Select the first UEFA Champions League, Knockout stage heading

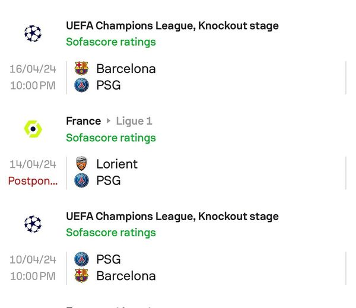tap(172, 26)
